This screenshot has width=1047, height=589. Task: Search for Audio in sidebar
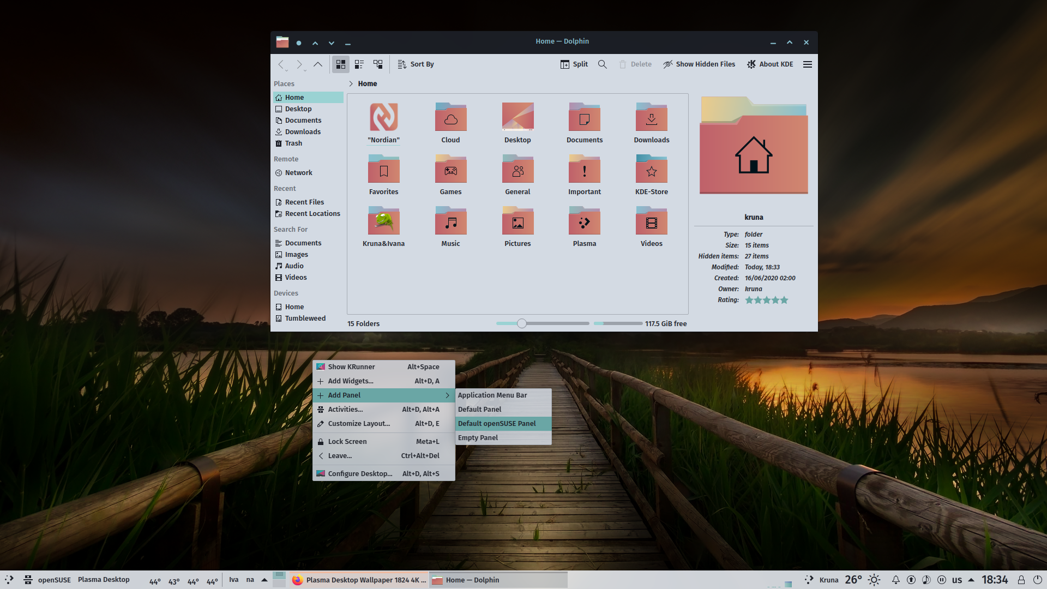coord(308,266)
